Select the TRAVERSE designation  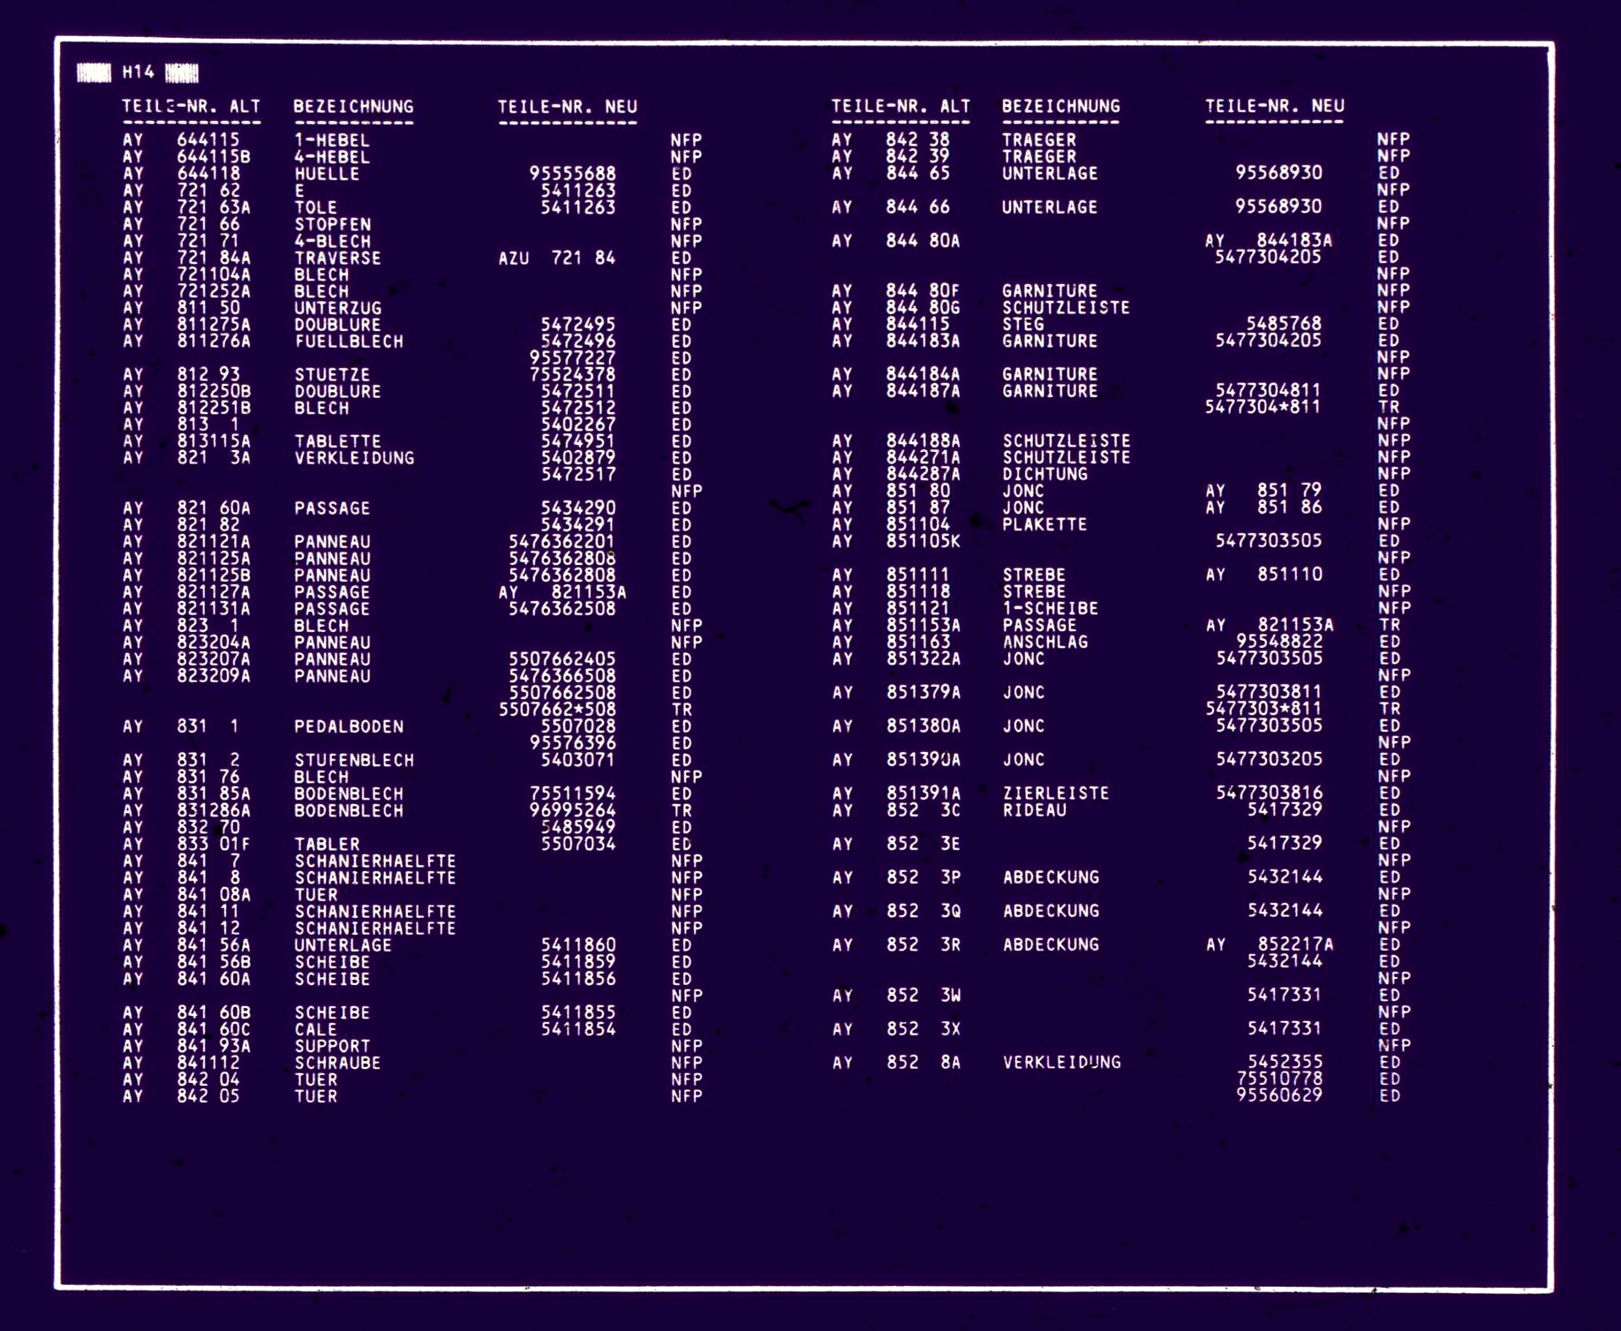(337, 258)
